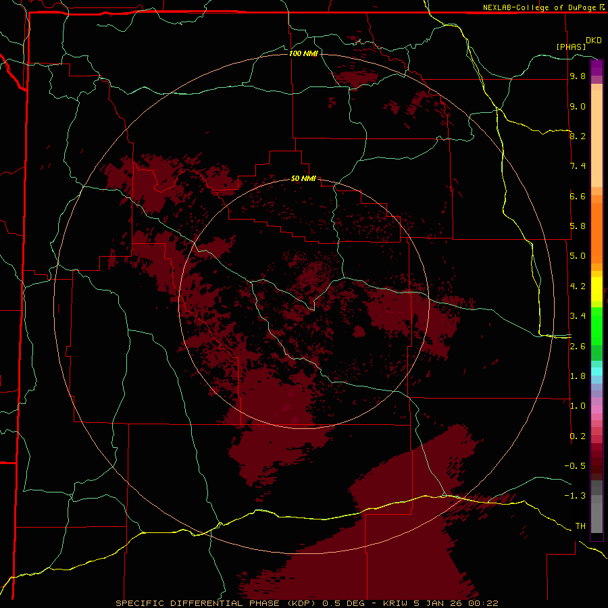Click the 3.4 value on color scale

point(578,316)
